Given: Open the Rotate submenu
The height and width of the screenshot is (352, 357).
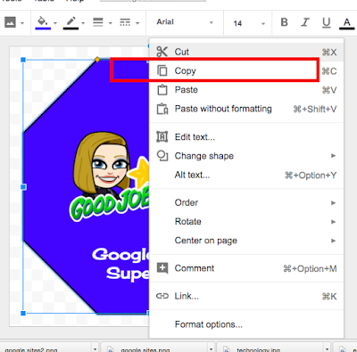Looking at the screenshot, I should click(246, 222).
